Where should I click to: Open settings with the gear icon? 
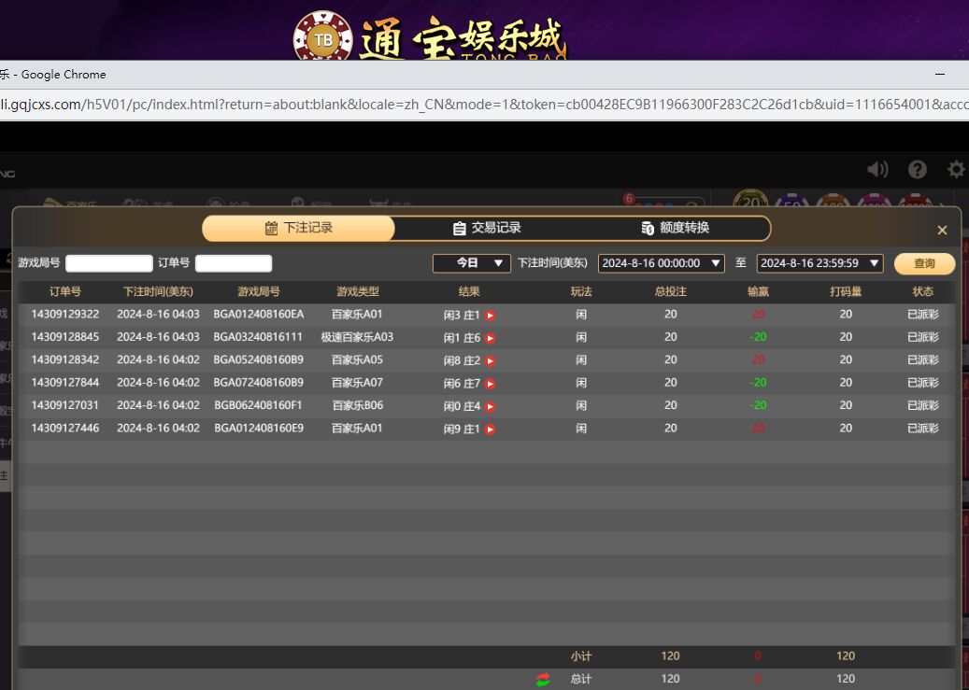point(956,169)
